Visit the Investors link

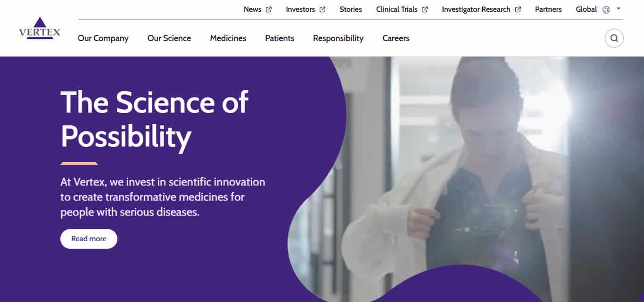(300, 9)
